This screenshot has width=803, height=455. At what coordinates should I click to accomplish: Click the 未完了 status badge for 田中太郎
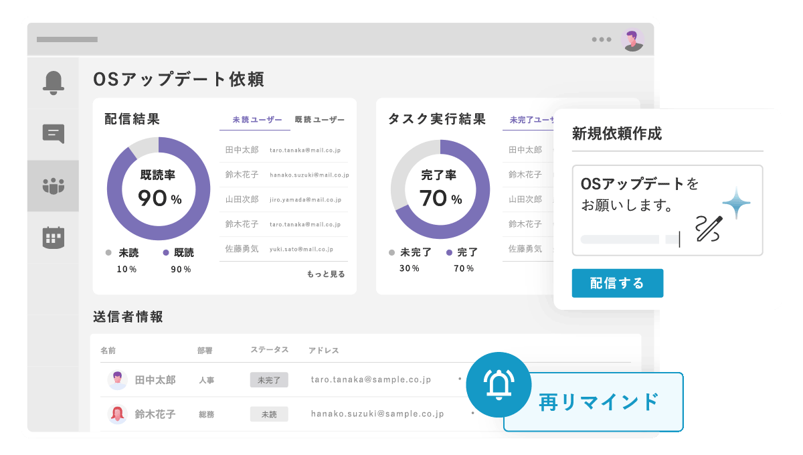(269, 380)
